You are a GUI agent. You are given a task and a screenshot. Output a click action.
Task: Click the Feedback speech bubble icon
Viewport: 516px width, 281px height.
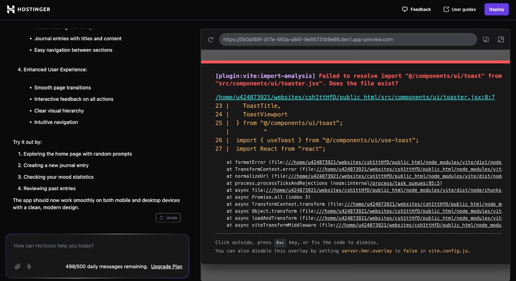coord(405,9)
